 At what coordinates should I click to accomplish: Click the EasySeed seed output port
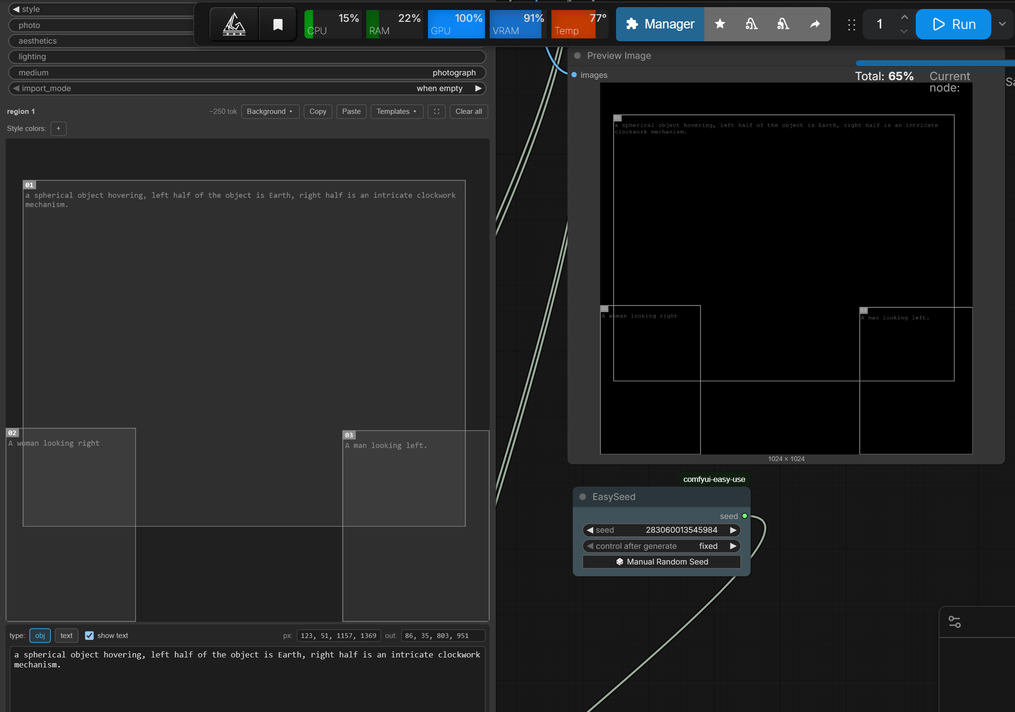[x=745, y=516]
